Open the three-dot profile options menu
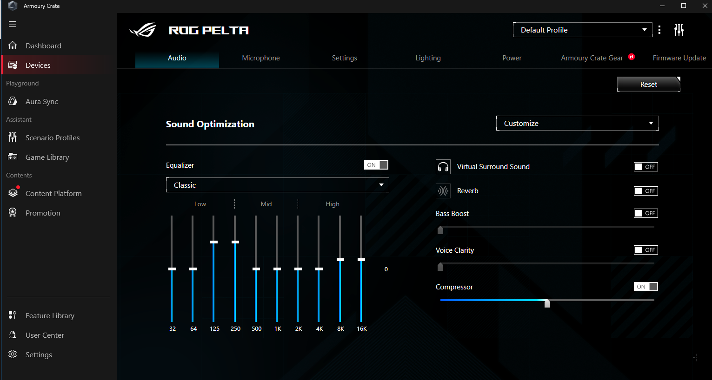The height and width of the screenshot is (380, 712). point(659,30)
